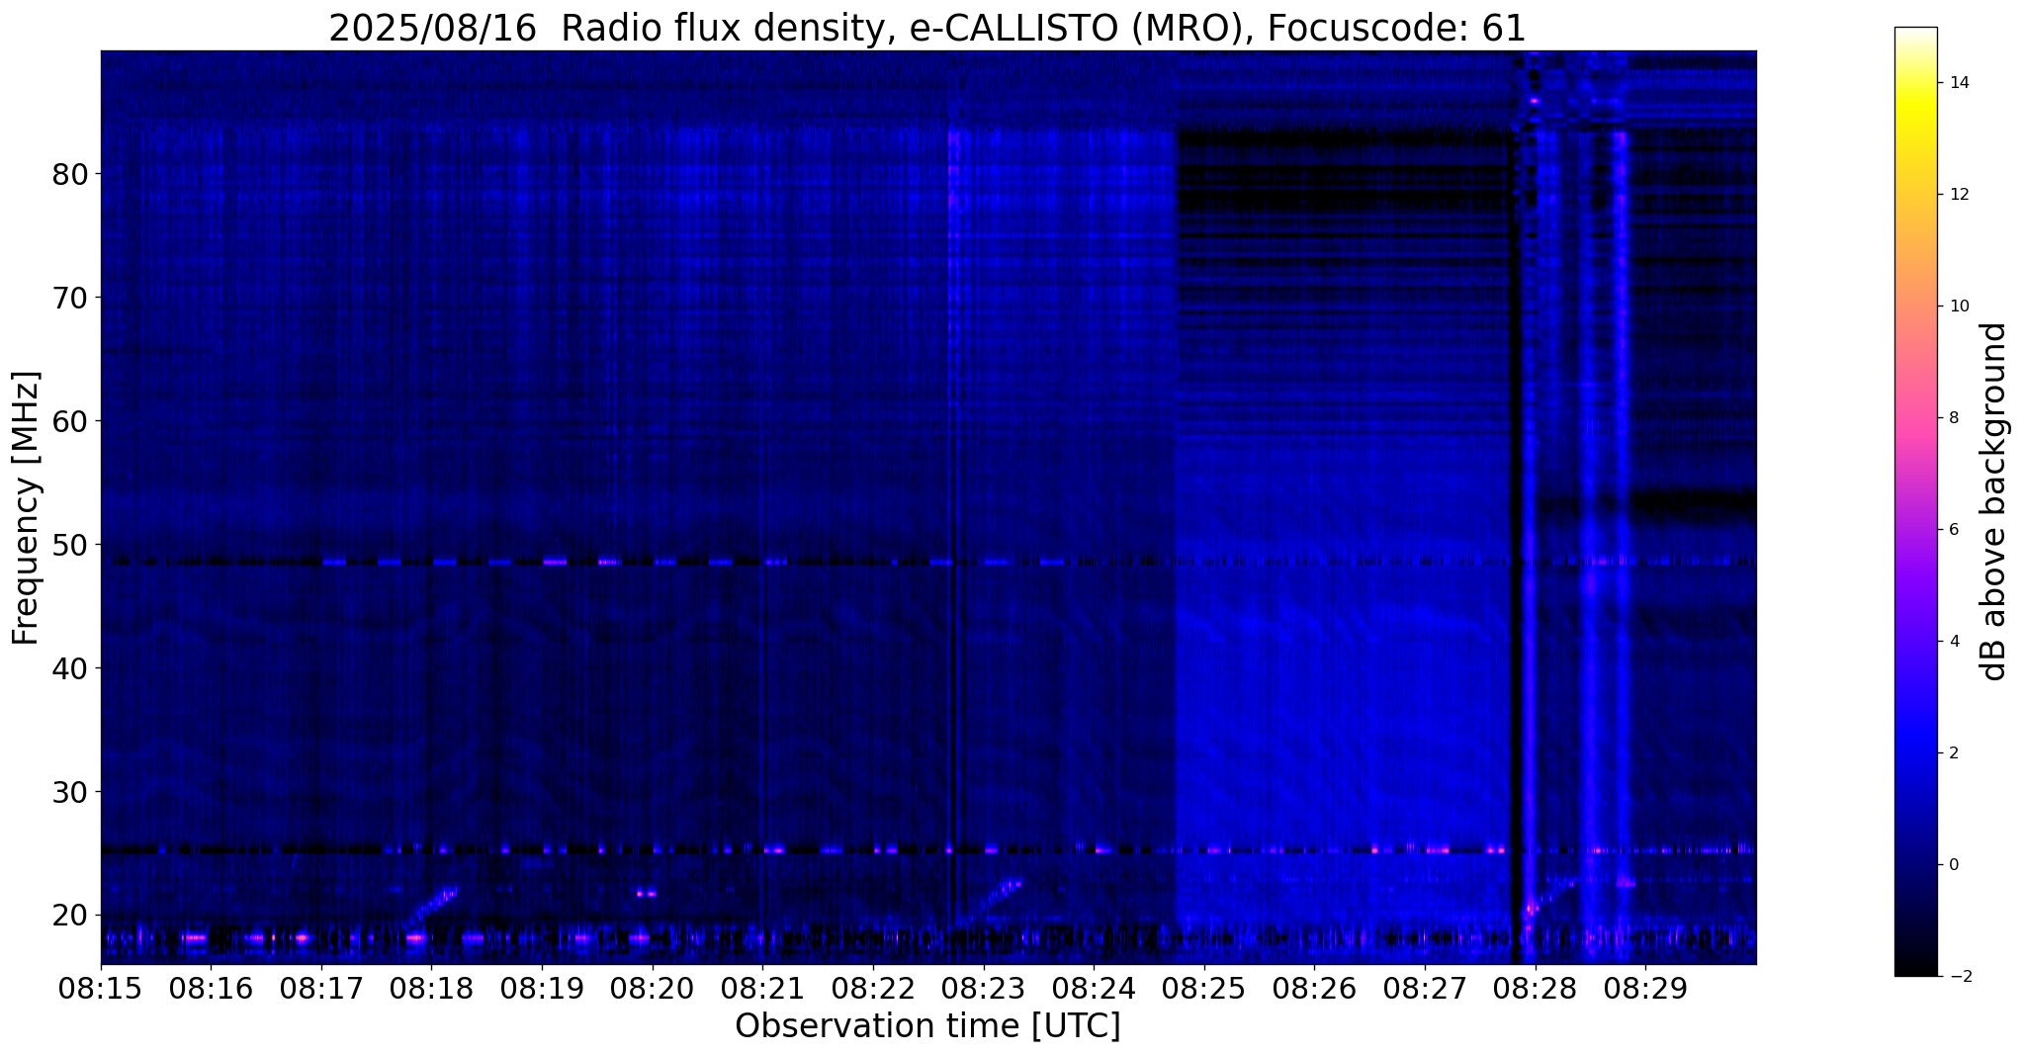This screenshot has height=1055, width=2024.
Task: Click the colorbar tick label 14
Action: 1958,83
